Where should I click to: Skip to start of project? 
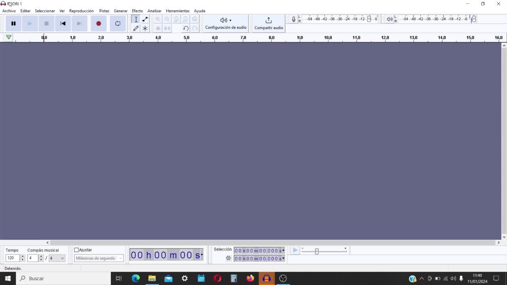point(63,23)
